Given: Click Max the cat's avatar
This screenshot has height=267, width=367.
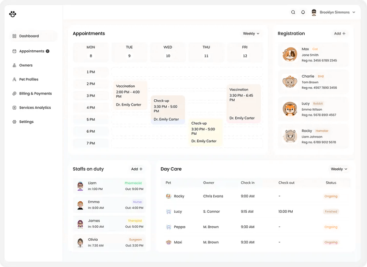Looking at the screenshot, I should pyautogui.click(x=289, y=55).
